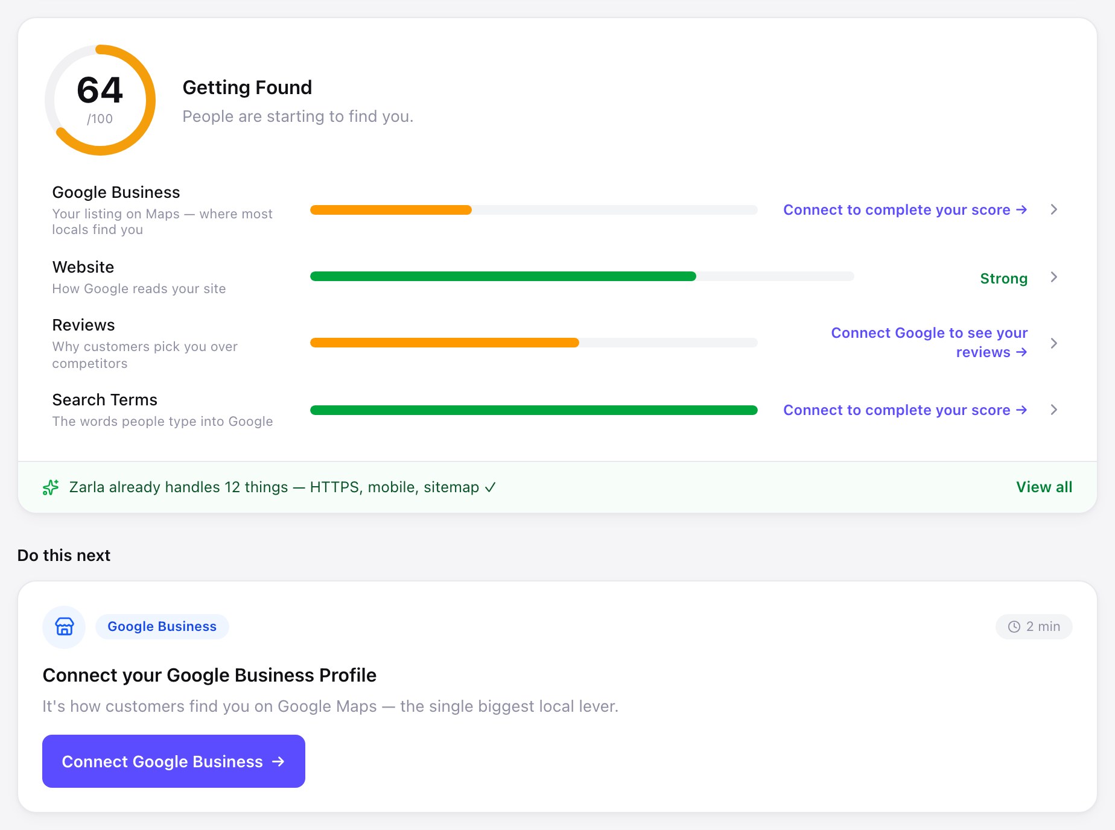
Task: Open Google Business 'Connect to complete your score' link
Action: [905, 210]
